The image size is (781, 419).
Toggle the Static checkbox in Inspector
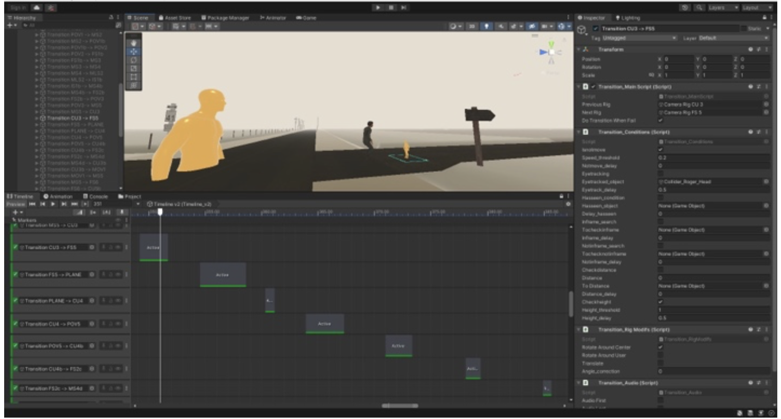coord(744,29)
